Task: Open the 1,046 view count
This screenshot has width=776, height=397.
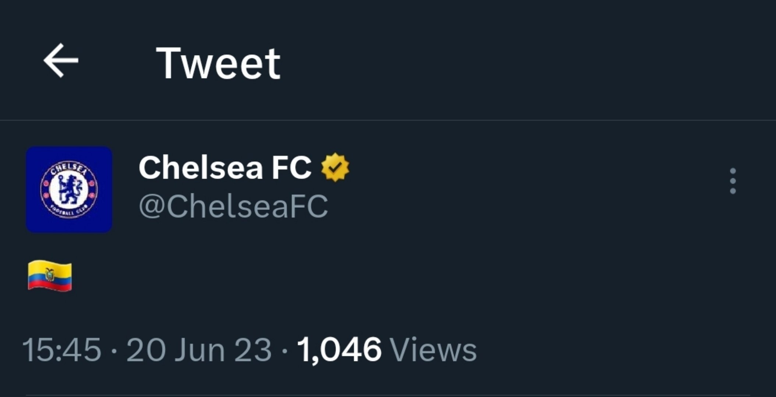Action: pos(339,350)
